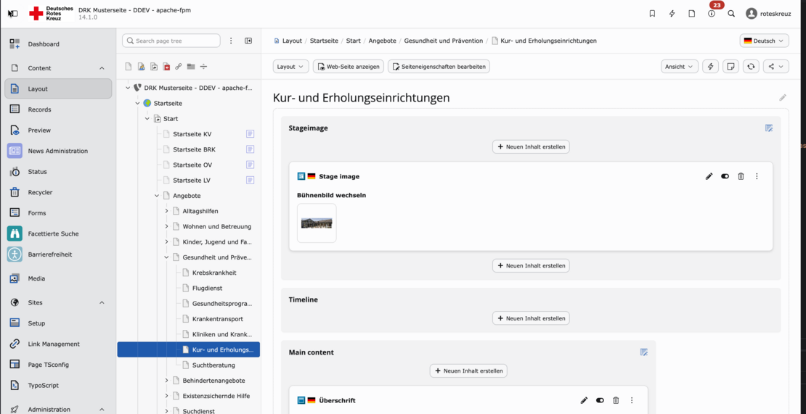Click the bookmark icon in top bar

click(652, 14)
